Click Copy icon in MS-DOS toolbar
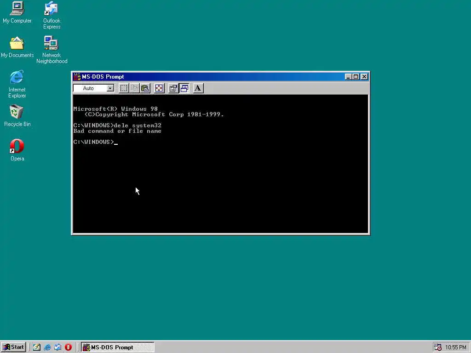The image size is (471, 353). coord(134,88)
